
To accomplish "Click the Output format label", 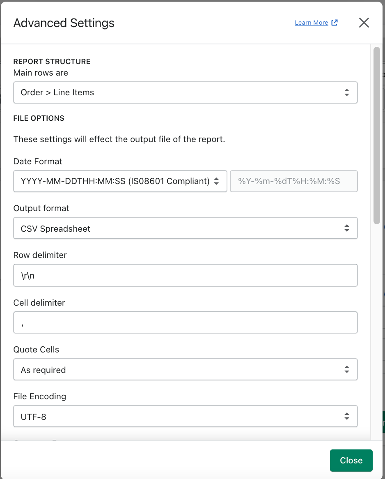I will coord(41,208).
